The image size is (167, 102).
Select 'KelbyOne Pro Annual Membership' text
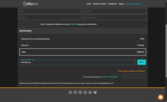(35, 39)
